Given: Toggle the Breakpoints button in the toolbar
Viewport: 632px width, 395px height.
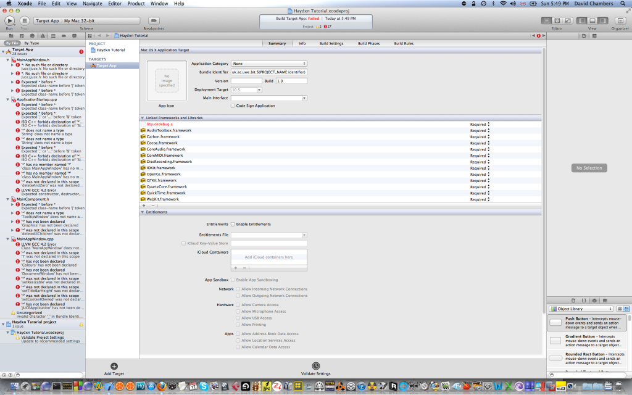Looking at the screenshot, I should pyautogui.click(x=154, y=20).
